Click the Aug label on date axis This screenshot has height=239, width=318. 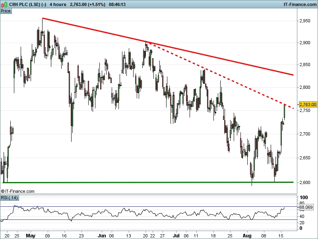(247, 236)
